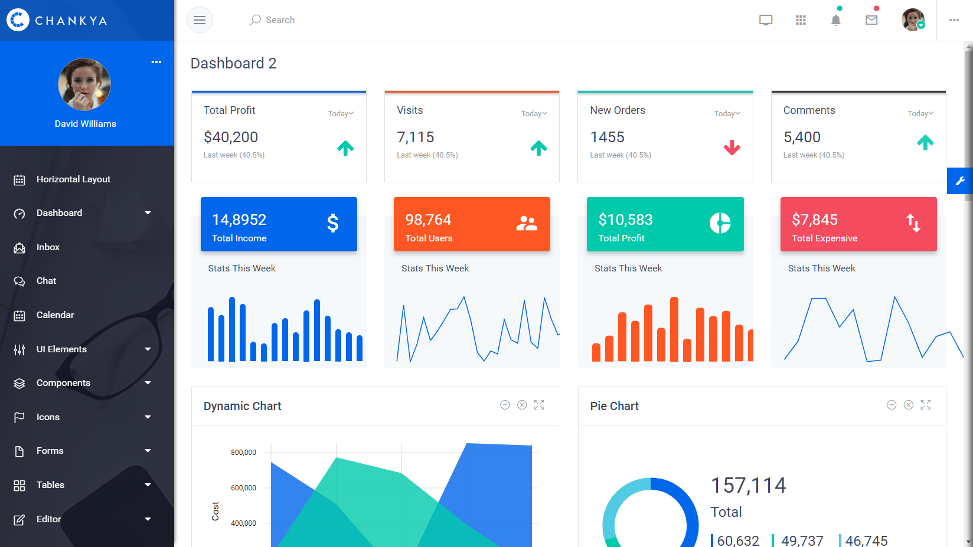This screenshot has width=973, height=547.
Task: Open the apps grid icon
Action: (801, 20)
